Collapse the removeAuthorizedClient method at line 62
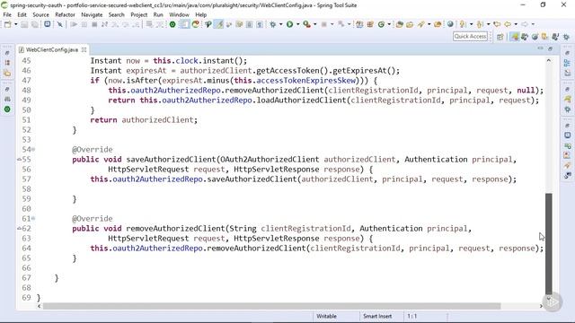The width and height of the screenshot is (575, 323). point(19,228)
